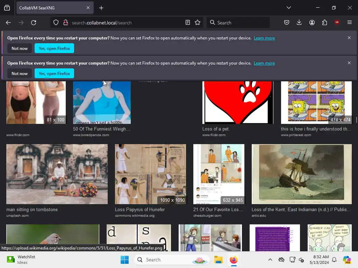The width and height of the screenshot is (358, 268).
Task: Open the 21 Of Our Favorite Los... comic image
Action: point(219,174)
